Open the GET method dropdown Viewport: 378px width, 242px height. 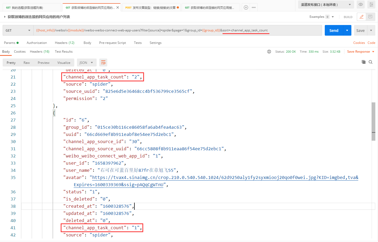pos(18,30)
